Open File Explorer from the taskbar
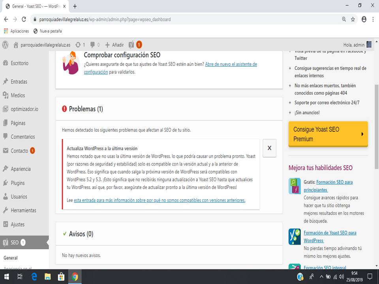 48,277
